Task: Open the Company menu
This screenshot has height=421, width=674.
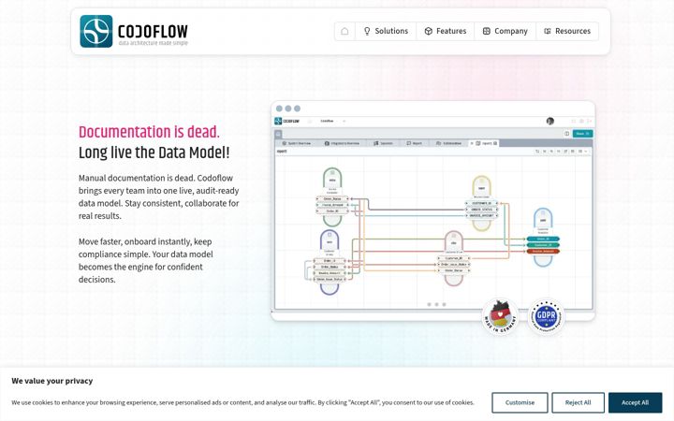Action: 505,31
